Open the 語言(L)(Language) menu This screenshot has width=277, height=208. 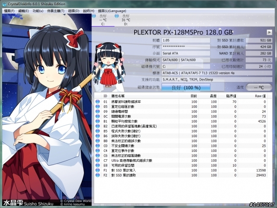coord(112,11)
